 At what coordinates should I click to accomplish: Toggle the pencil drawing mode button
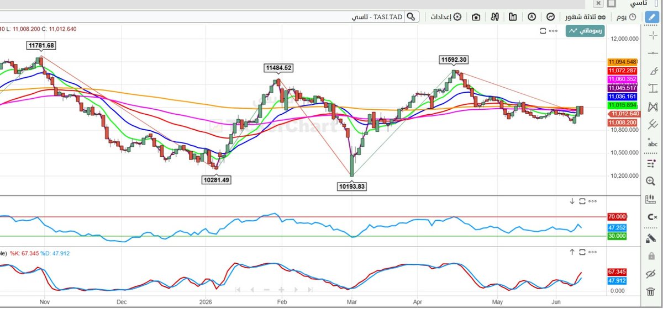(653, 17)
